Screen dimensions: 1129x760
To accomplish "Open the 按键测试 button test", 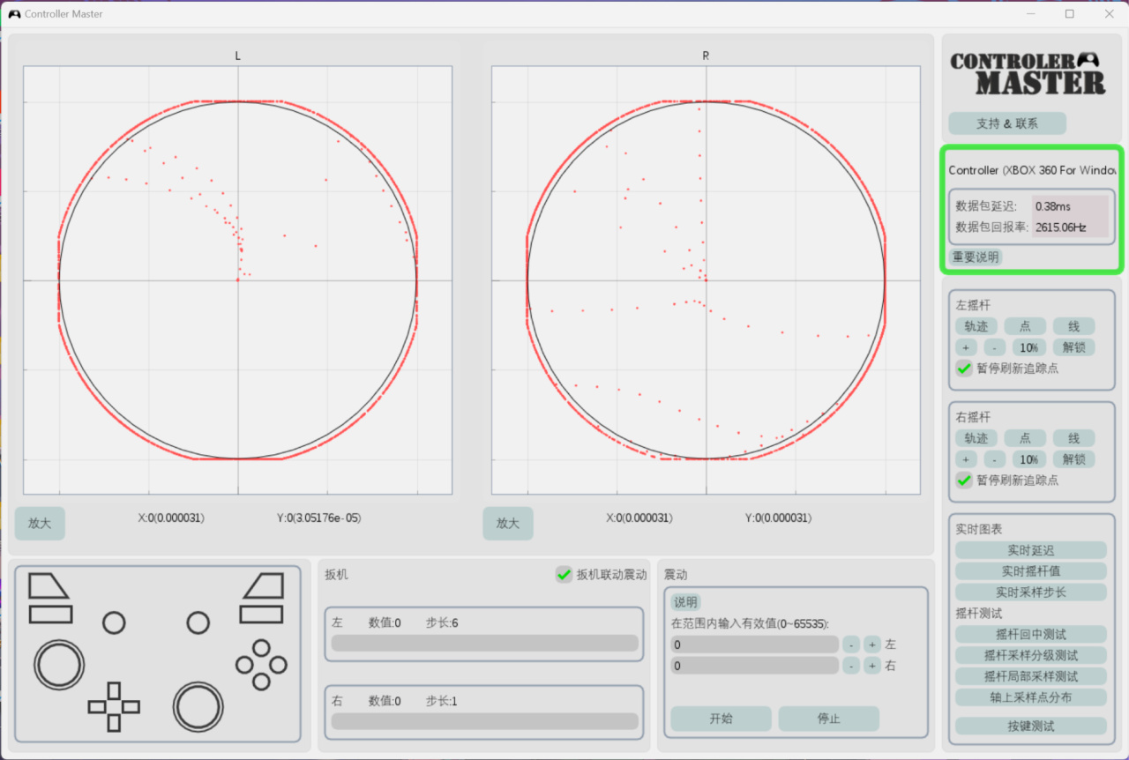I will (x=1030, y=726).
